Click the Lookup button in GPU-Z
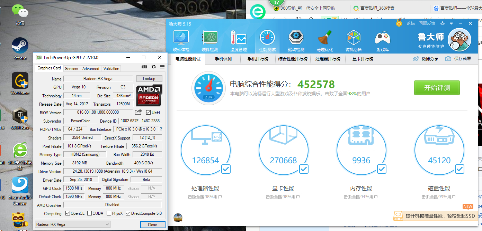 (x=149, y=79)
